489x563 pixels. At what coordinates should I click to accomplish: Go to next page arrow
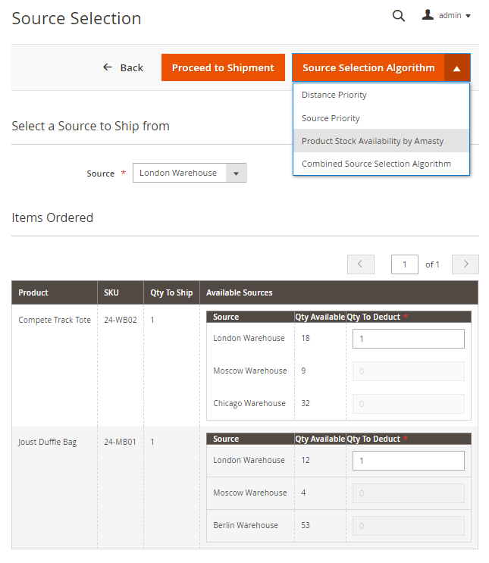465,264
